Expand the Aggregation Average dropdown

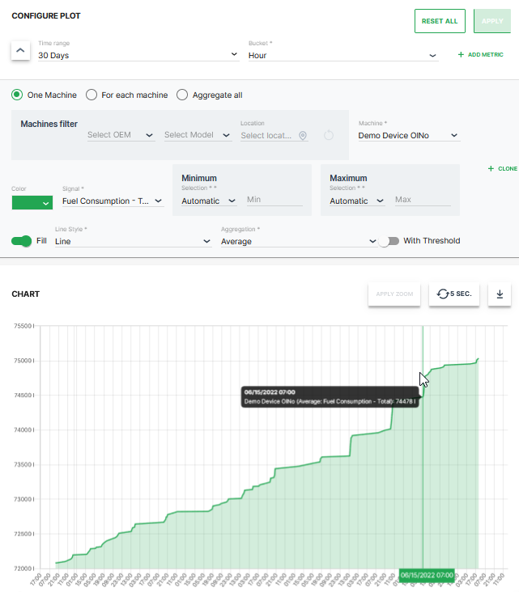click(x=299, y=241)
